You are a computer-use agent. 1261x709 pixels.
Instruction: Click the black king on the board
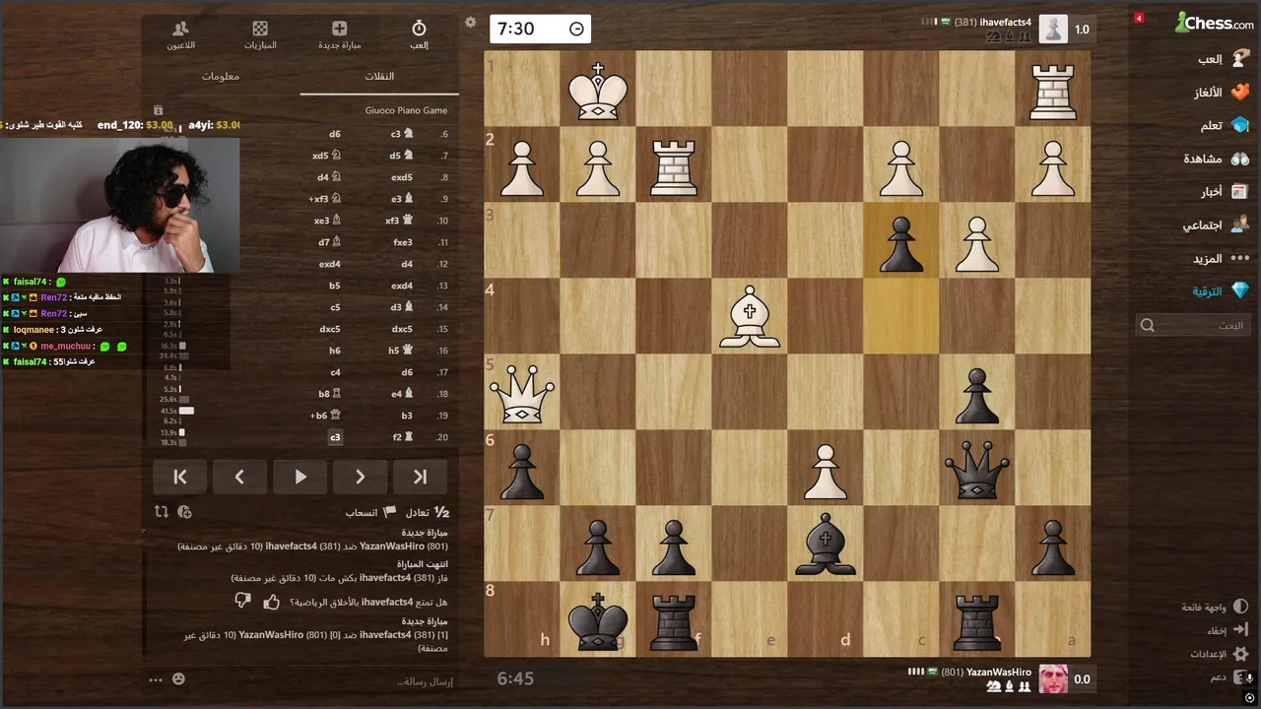598,619
